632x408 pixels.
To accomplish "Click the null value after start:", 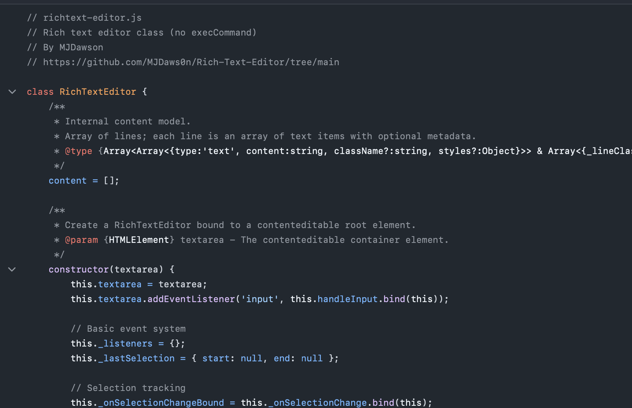I will click(x=252, y=358).
